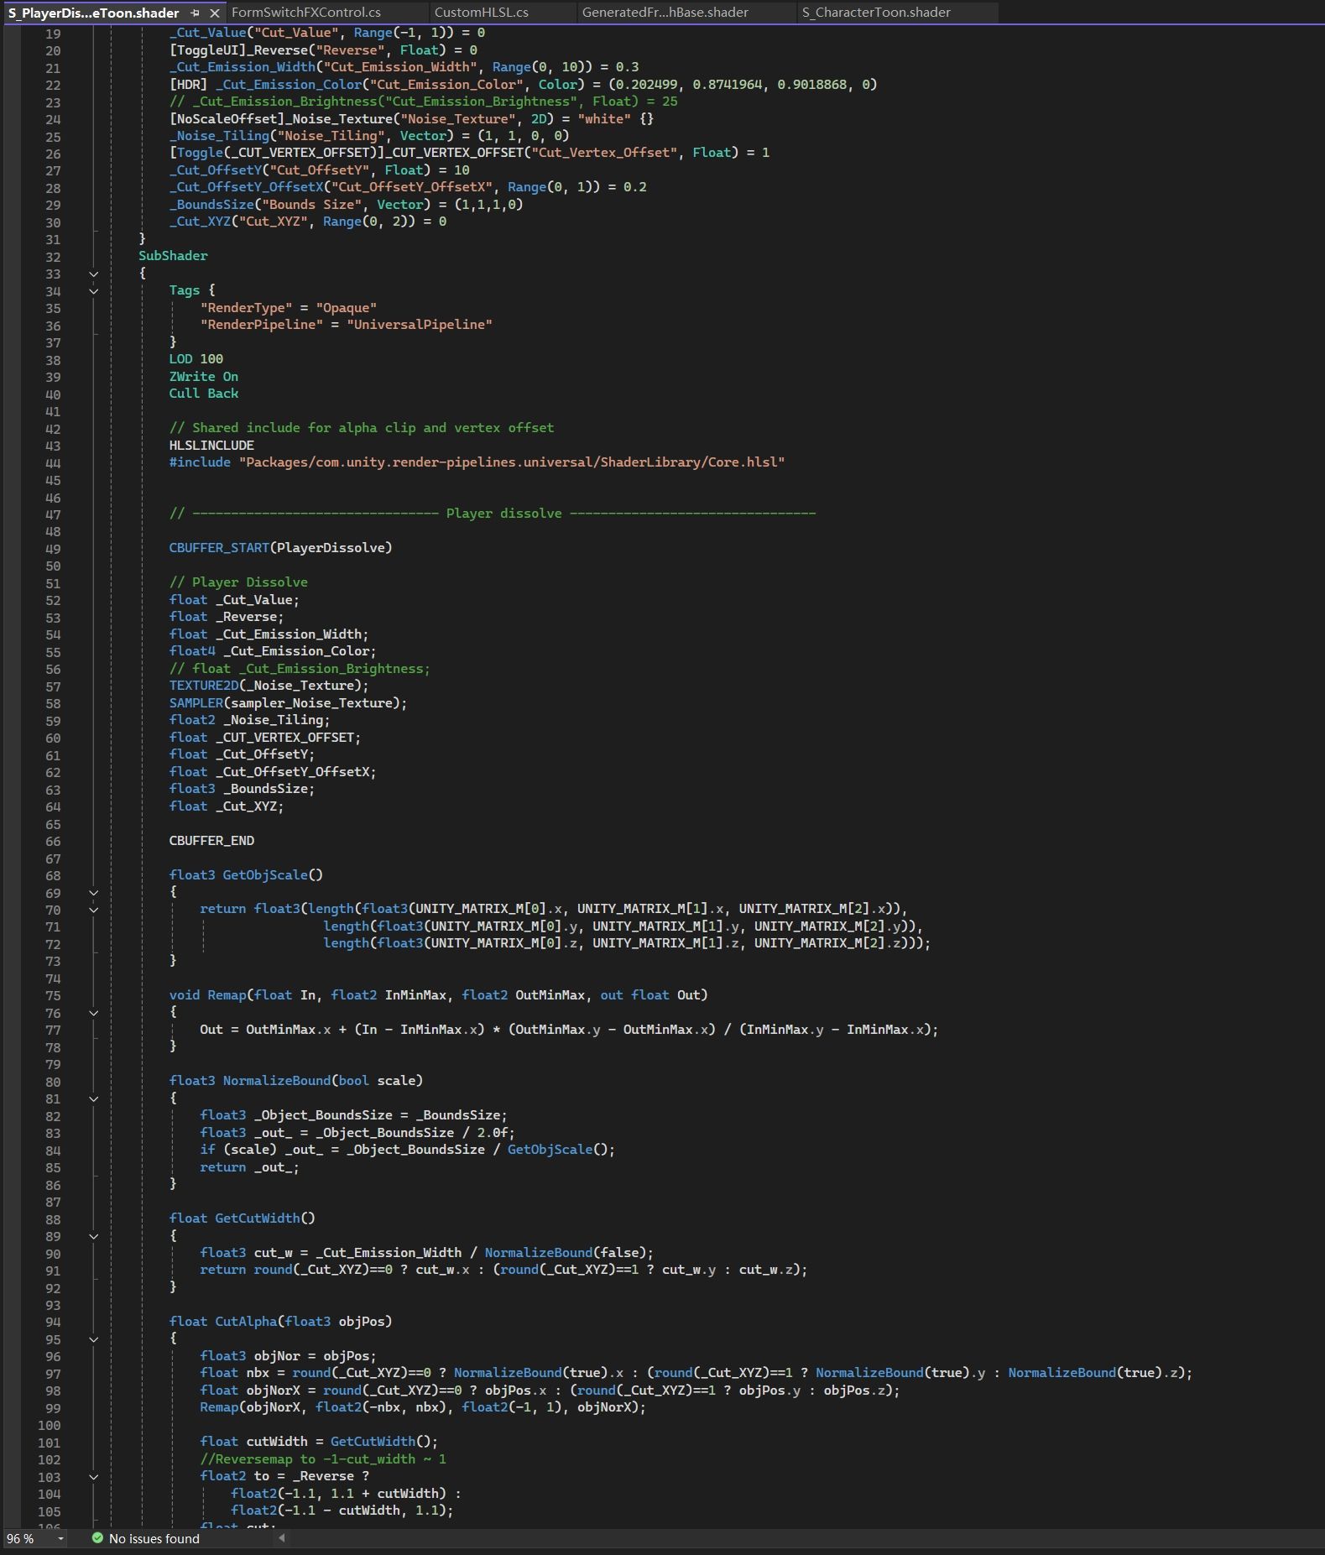The width and height of the screenshot is (1325, 1555).
Task: Switch to the FormSwitchFXControl.cs tab
Action: [306, 13]
